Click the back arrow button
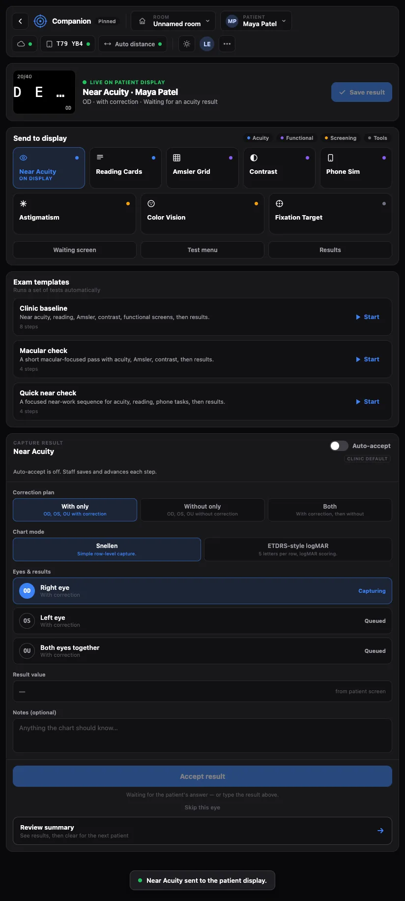 (x=20, y=21)
